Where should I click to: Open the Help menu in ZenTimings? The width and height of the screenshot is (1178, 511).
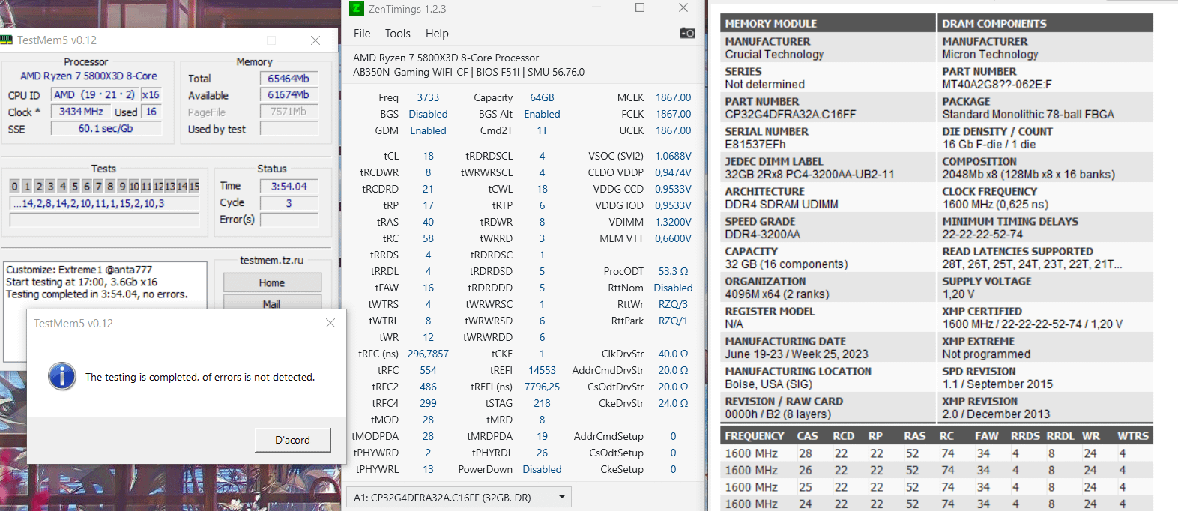(437, 34)
